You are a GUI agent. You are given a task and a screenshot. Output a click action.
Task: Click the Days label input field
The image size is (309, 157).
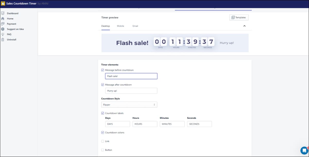point(117,124)
